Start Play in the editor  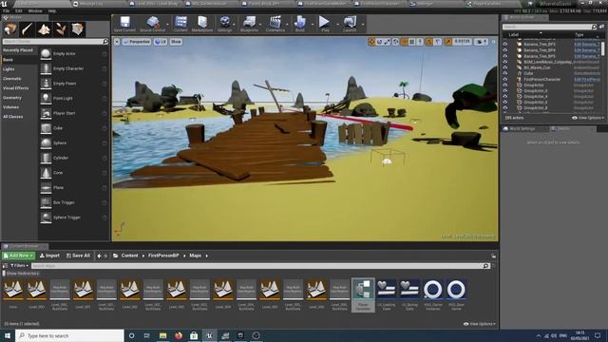pos(324,22)
